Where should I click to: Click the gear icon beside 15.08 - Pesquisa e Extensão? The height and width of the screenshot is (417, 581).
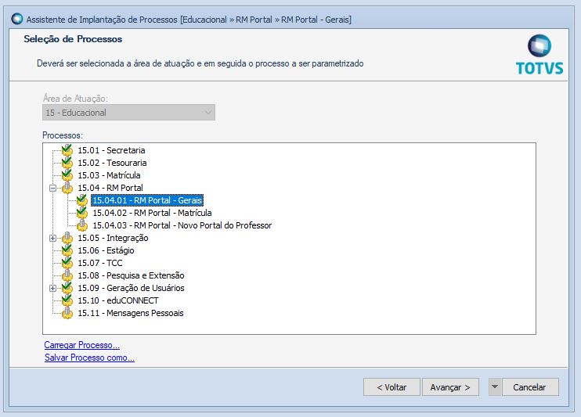[67, 275]
